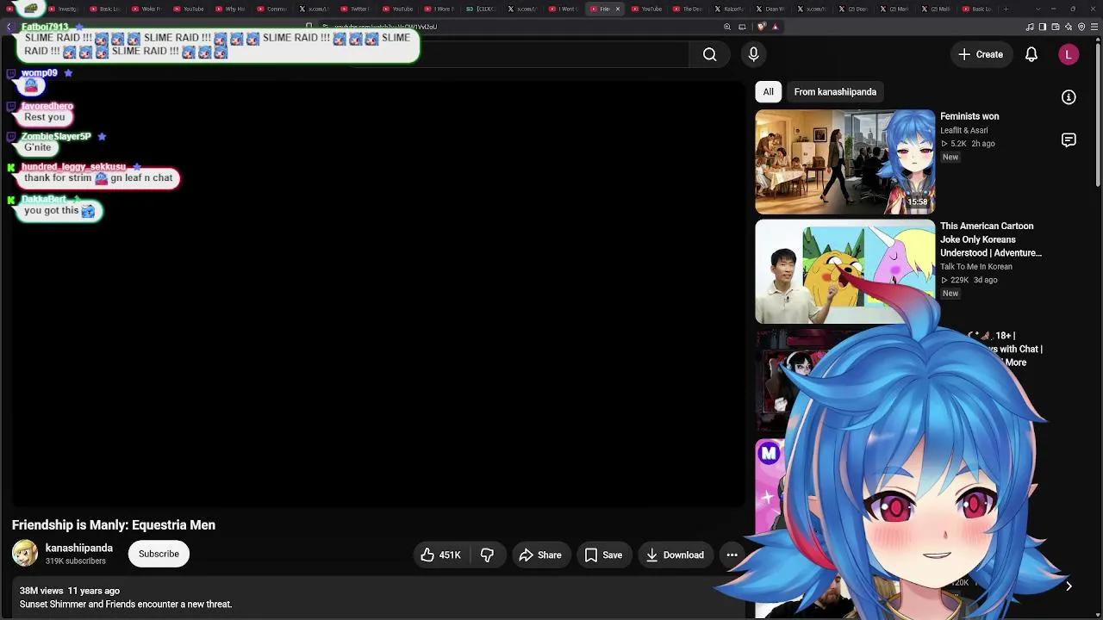
Task: Share the video
Action: 540,555
